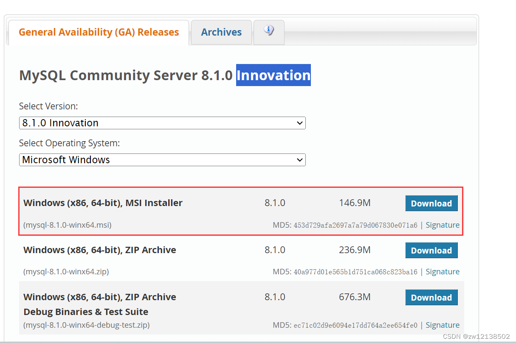
Task: Open the Select Version dropdown
Action: pyautogui.click(x=162, y=123)
